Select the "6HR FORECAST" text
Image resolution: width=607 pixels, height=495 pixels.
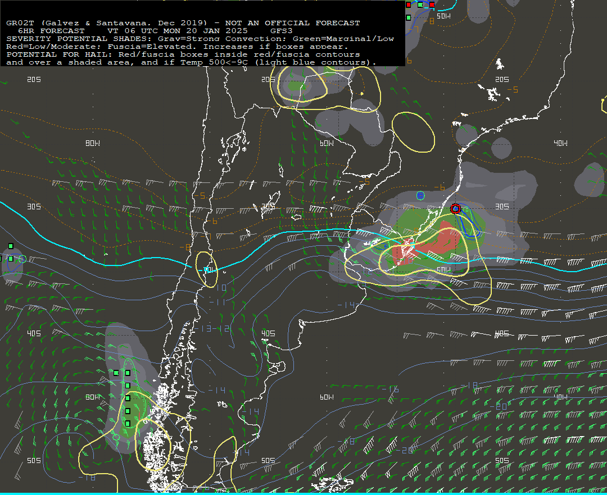[x=51, y=31]
